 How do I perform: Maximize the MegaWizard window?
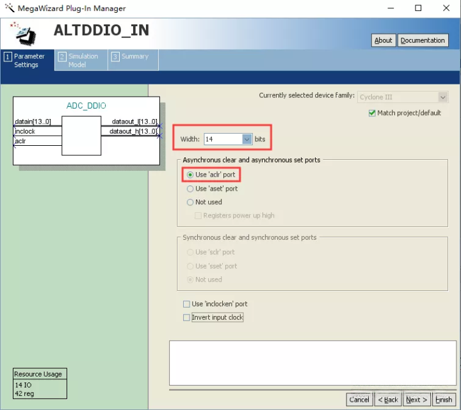pos(418,8)
